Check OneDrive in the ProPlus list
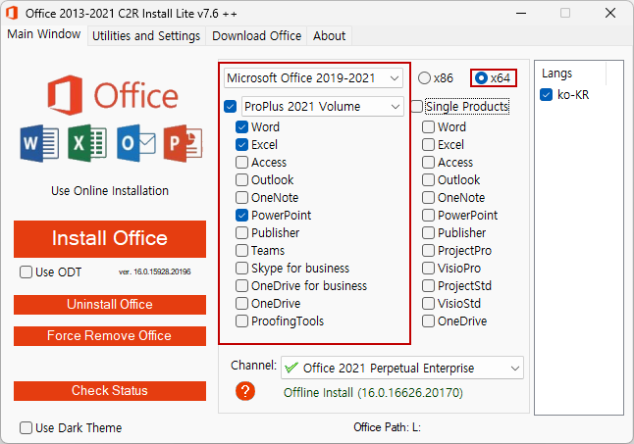This screenshot has height=444, width=634. point(241,304)
